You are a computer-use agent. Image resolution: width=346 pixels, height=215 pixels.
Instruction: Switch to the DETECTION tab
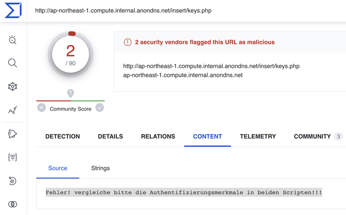coord(62,137)
